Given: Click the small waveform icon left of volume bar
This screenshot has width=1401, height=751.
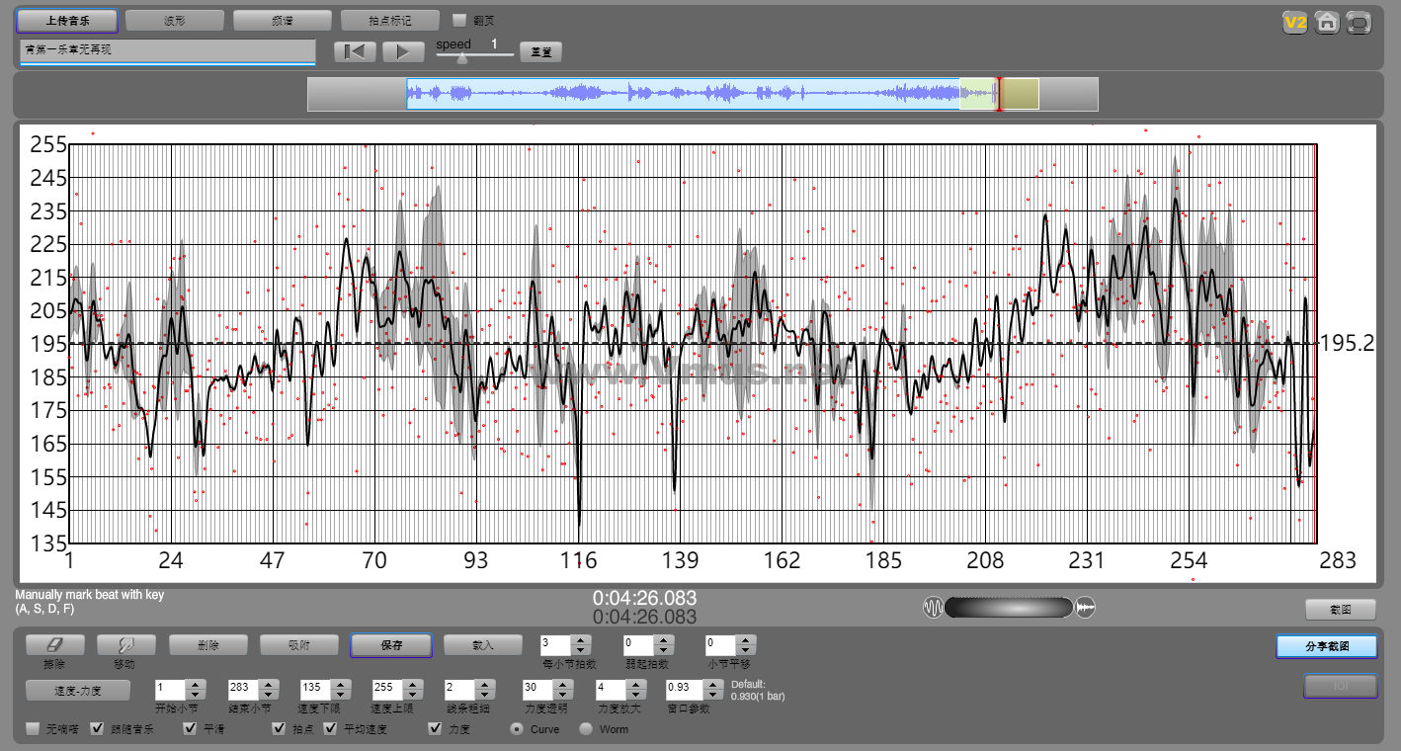Looking at the screenshot, I should click(x=932, y=608).
